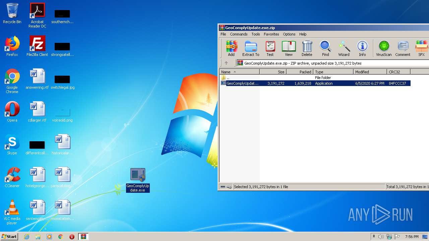Click the SFX toolbar icon
The height and width of the screenshot is (241, 429).
coord(422,49)
